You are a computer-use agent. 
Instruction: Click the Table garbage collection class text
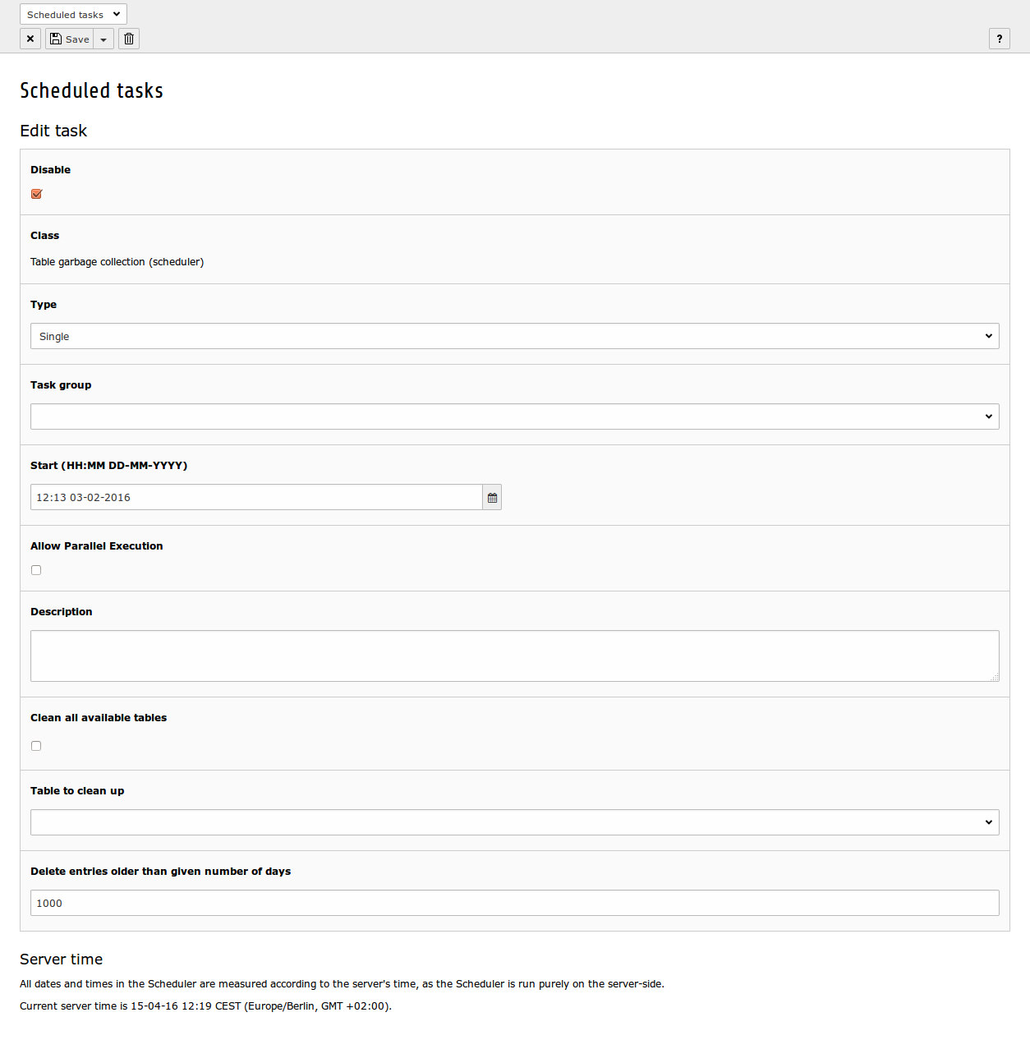pos(117,262)
